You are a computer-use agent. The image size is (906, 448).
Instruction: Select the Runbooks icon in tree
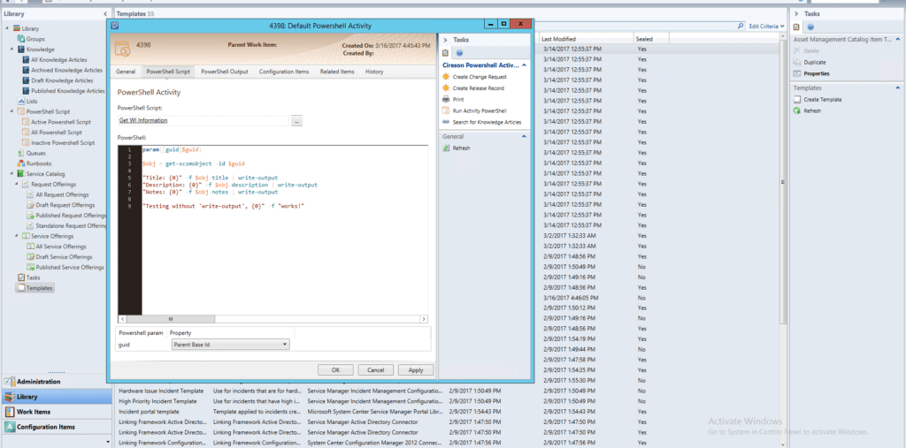pyautogui.click(x=21, y=163)
